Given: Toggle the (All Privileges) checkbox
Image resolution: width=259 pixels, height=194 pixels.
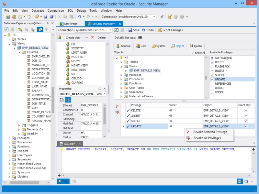Looking at the screenshot, I should tap(212, 58).
